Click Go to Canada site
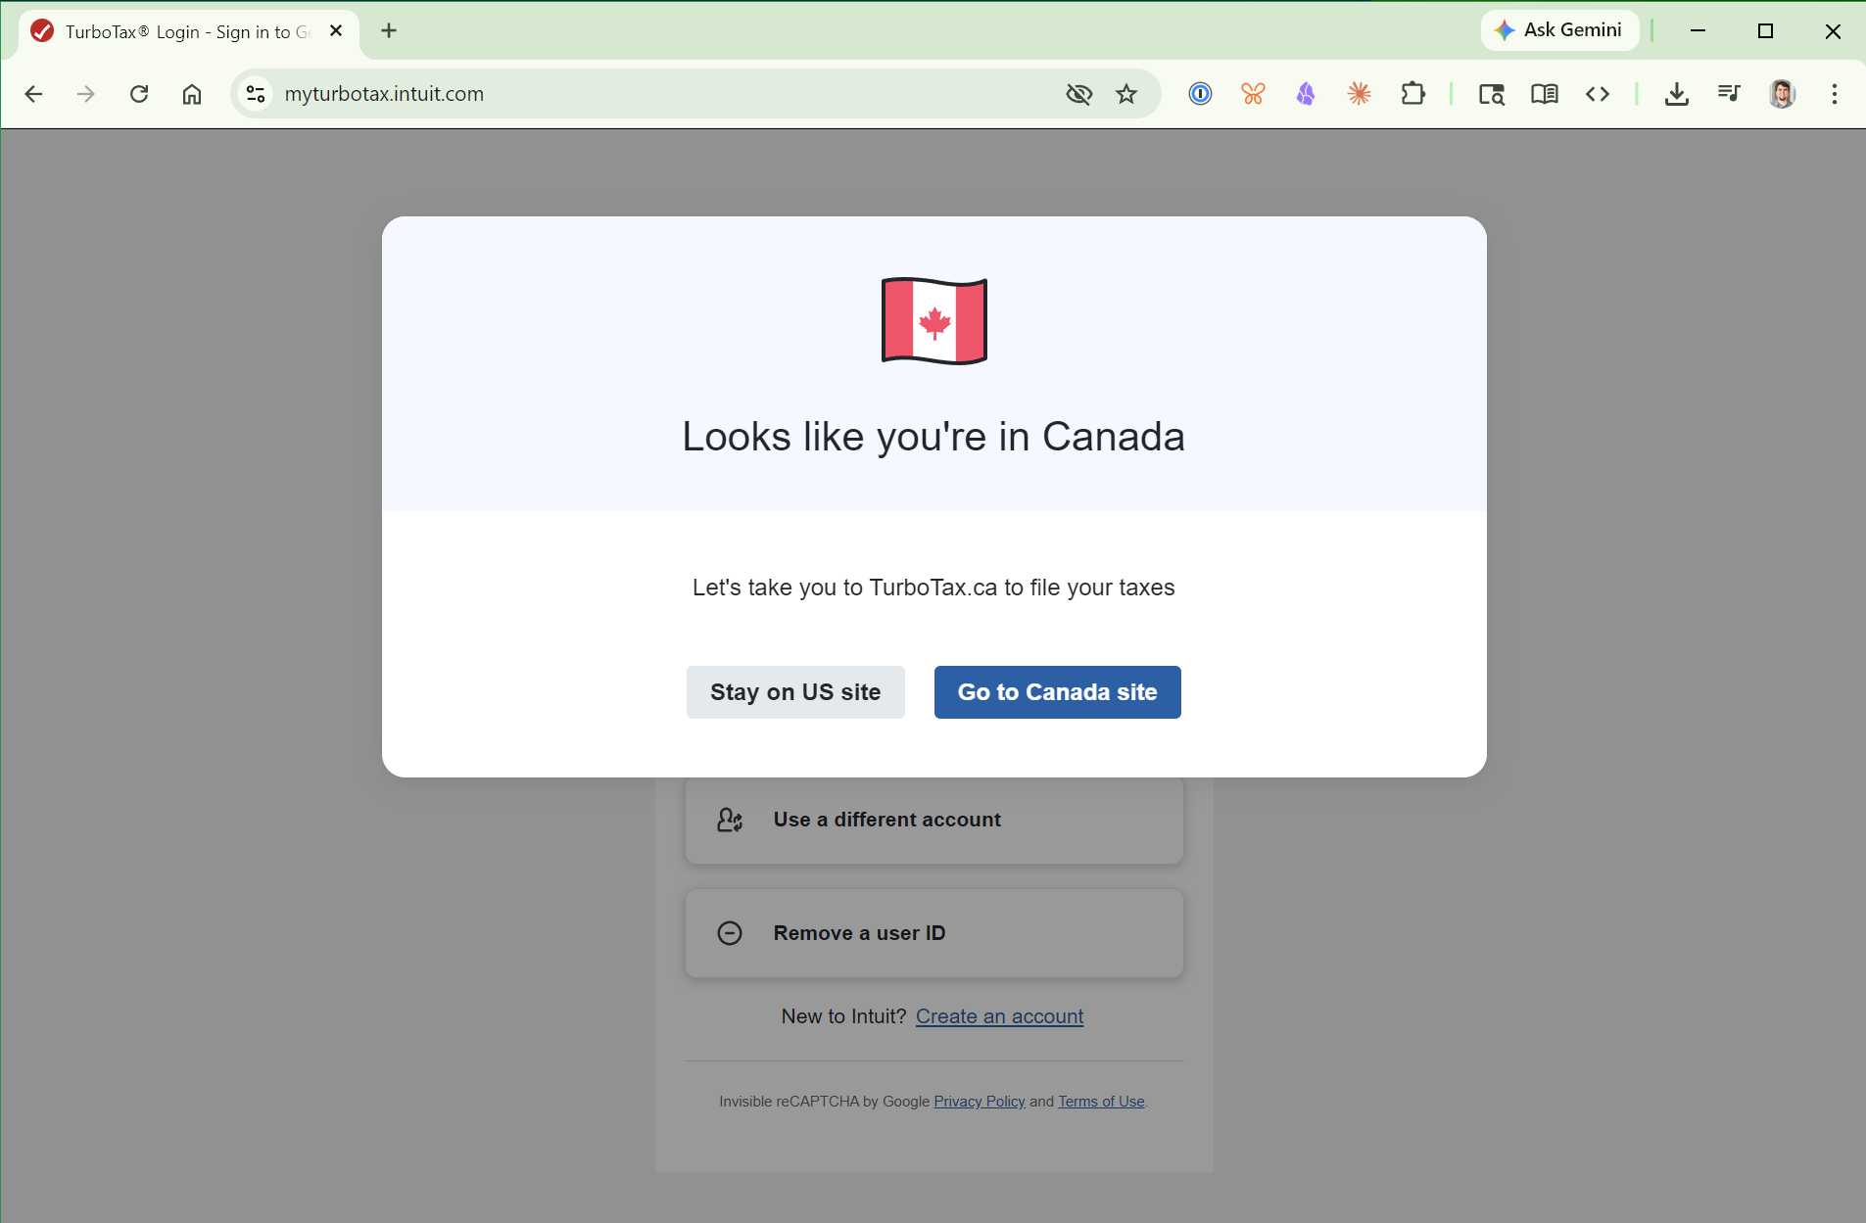1866x1223 pixels. 1057,691
